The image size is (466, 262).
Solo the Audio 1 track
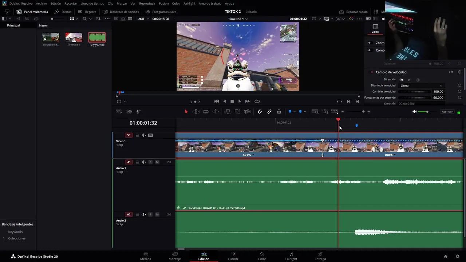tap(150, 162)
